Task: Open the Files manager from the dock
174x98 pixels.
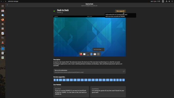Action: [2, 11]
